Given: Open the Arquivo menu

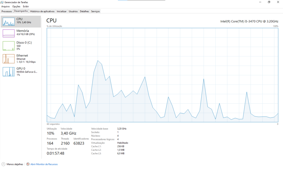Looking at the screenshot, I should point(5,7).
